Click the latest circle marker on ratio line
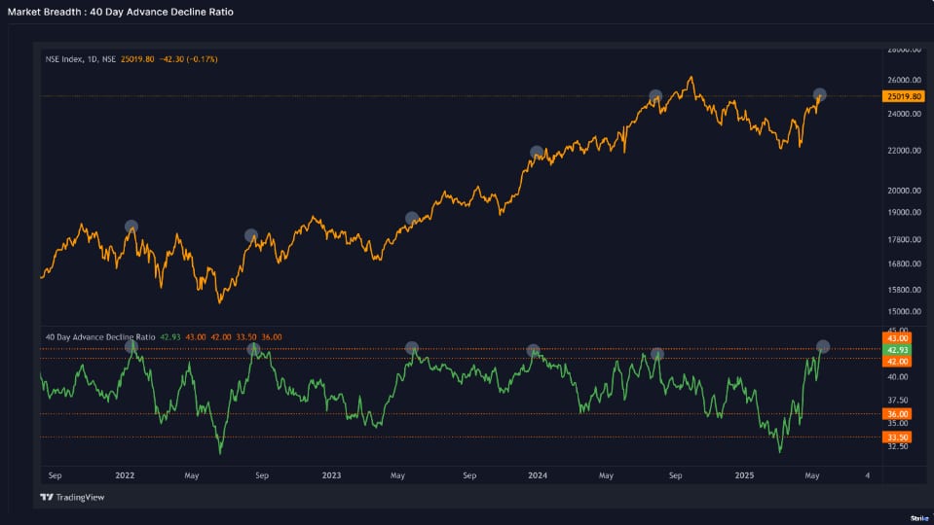The image size is (934, 525). coord(823,346)
